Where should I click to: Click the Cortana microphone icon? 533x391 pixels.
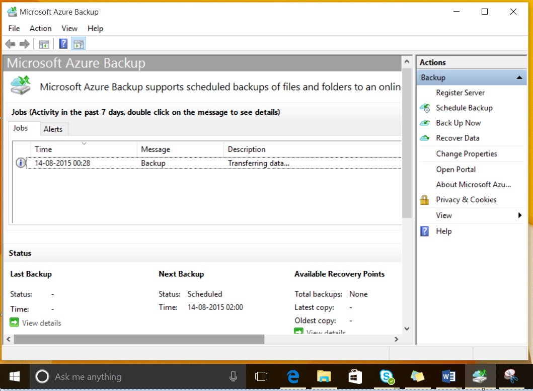coord(233,376)
